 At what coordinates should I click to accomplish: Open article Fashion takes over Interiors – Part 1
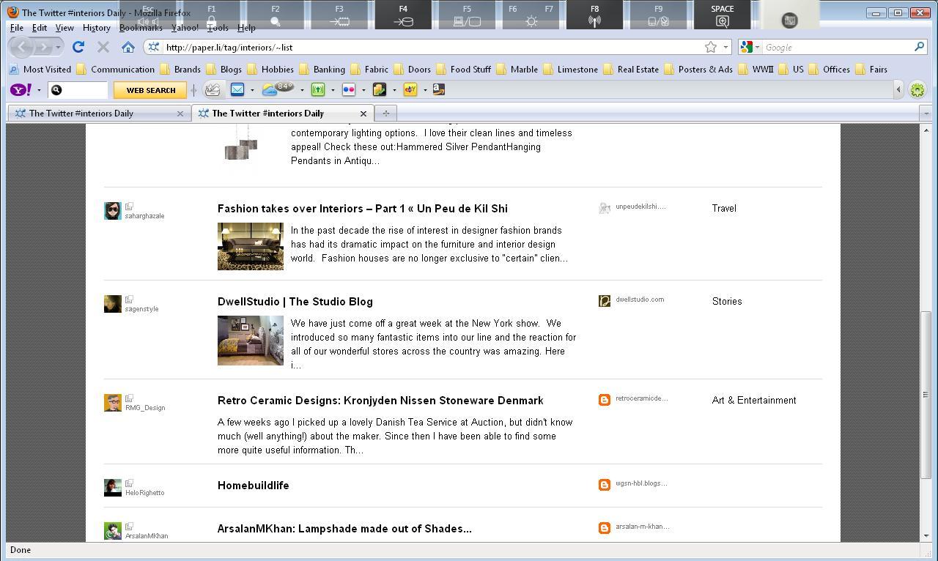[x=363, y=209]
